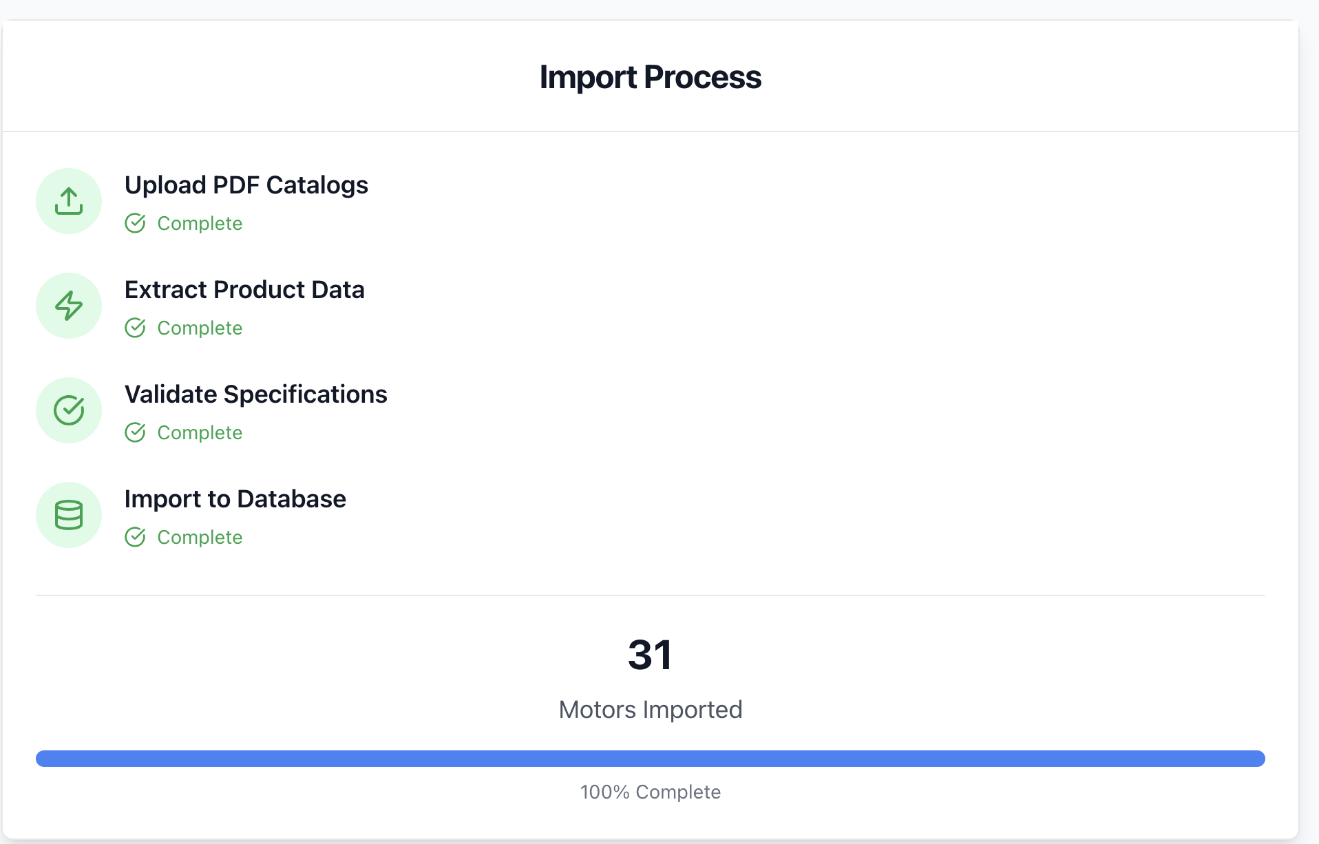Click the small check icon under Import to Database
This screenshot has height=844, width=1319.
pos(135,537)
